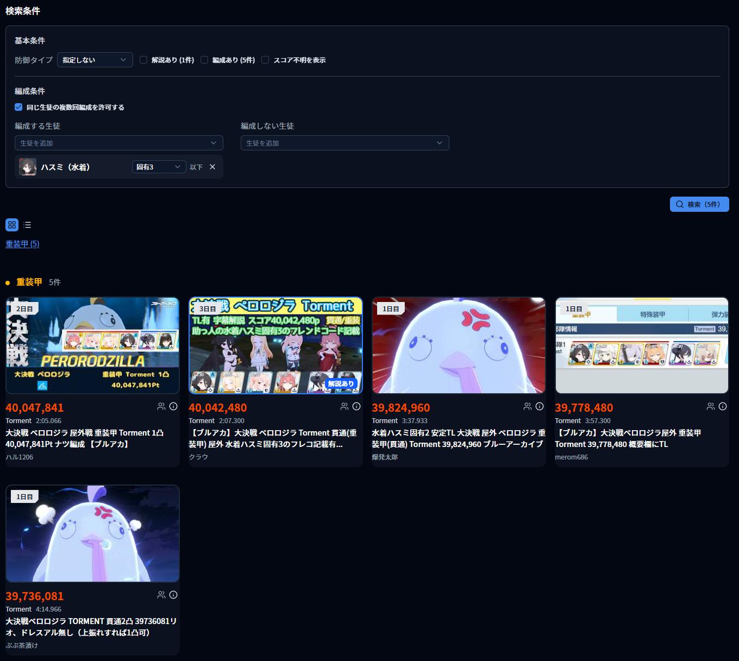Open info icon for score 39,824,960

[540, 406]
